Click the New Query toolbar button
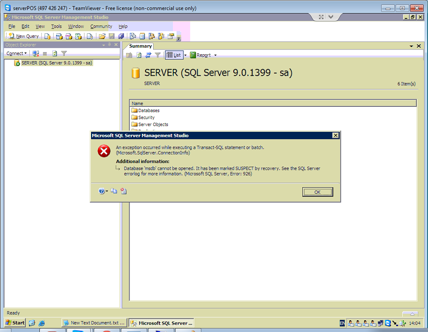Viewport: 428px width, 332px height. pyautogui.click(x=24, y=36)
